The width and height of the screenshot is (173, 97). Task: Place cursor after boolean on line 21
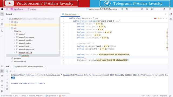[85, 57]
